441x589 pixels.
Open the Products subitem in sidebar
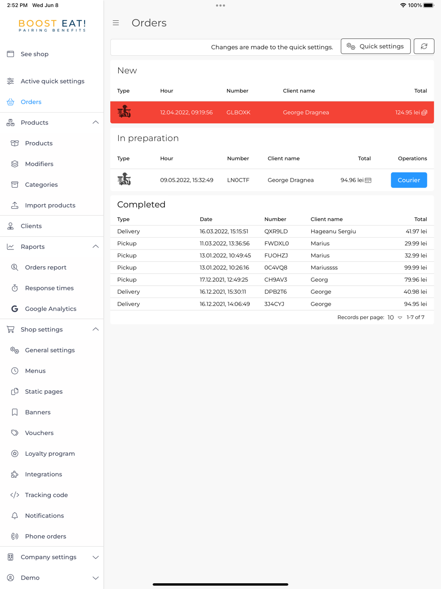[52, 143]
